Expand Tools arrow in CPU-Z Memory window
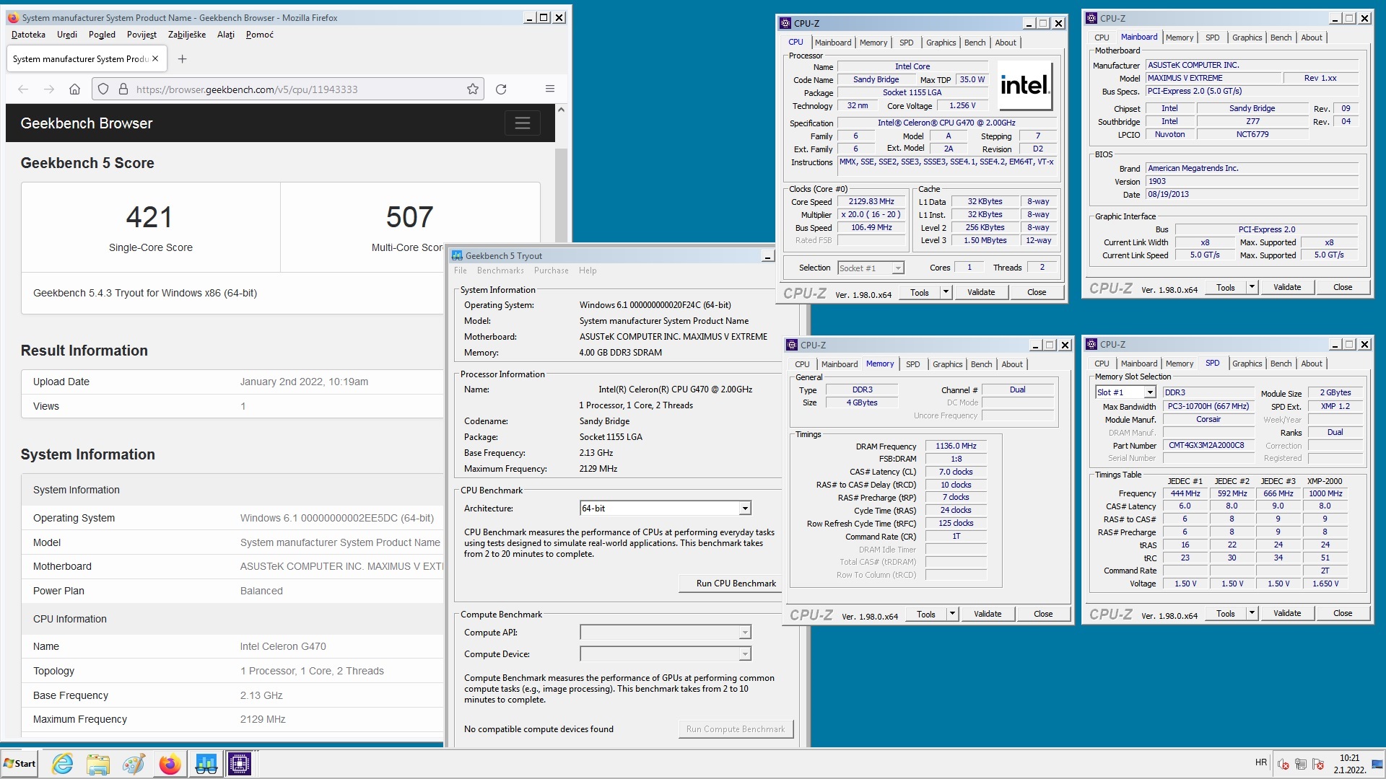The height and width of the screenshot is (779, 1386). [952, 614]
